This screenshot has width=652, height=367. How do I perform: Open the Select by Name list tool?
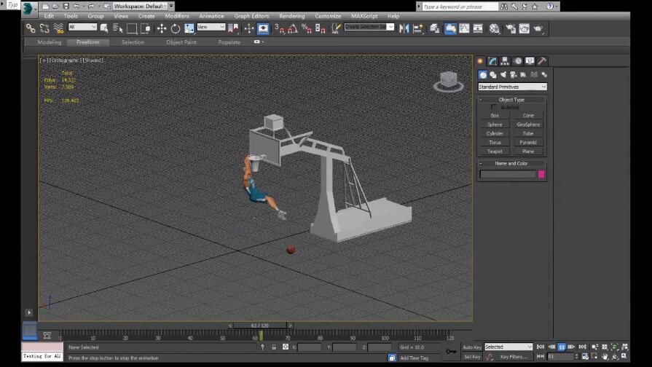118,28
